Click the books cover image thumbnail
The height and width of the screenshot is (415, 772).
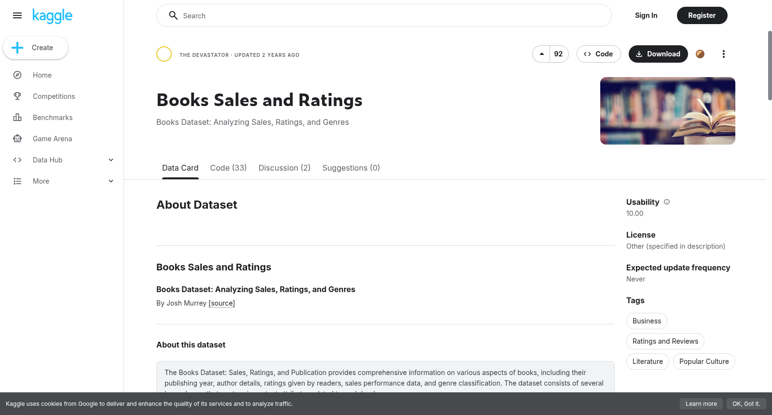[x=668, y=111]
